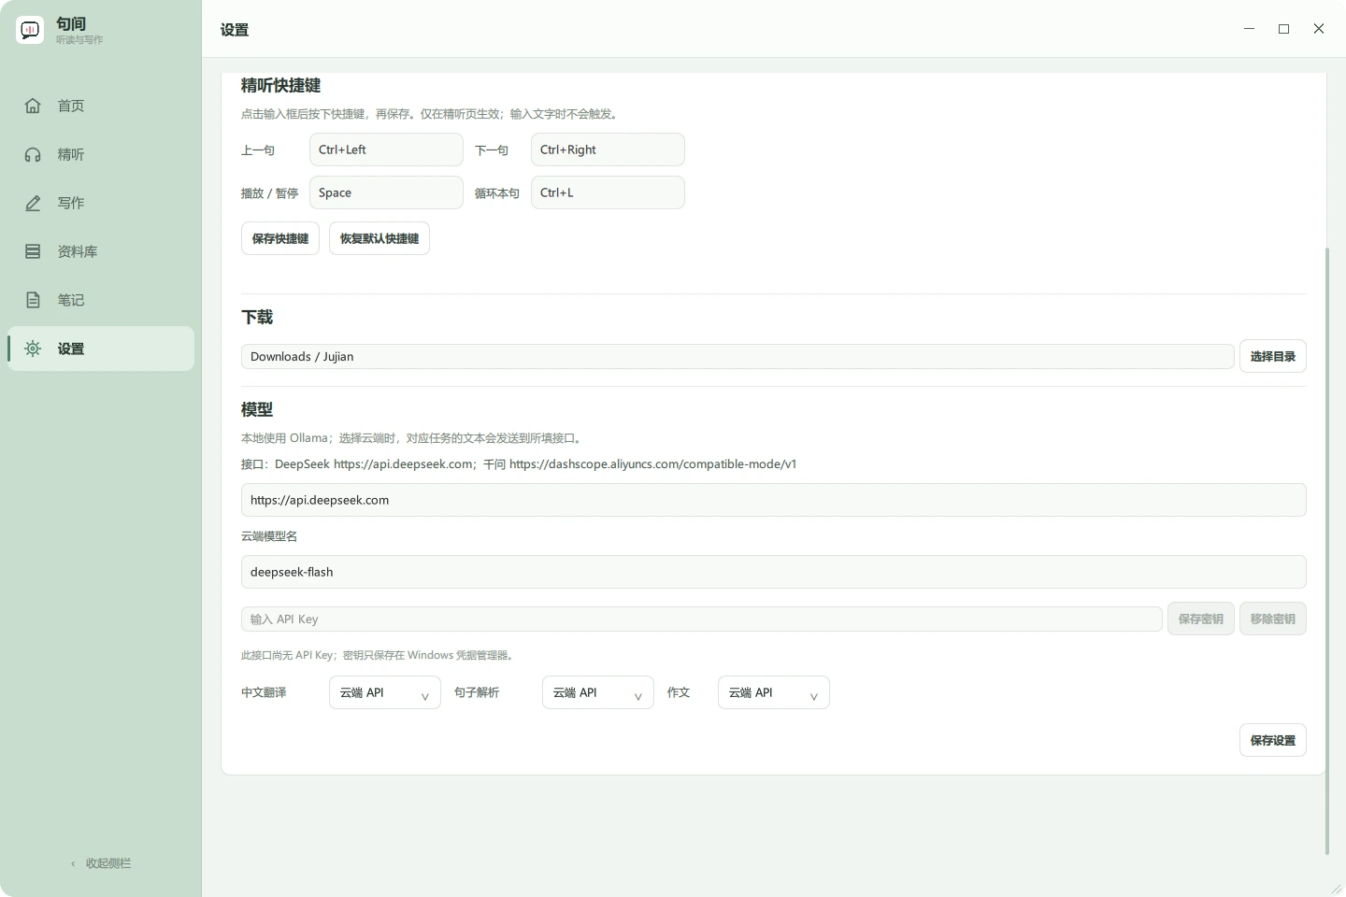This screenshot has height=897, width=1346.
Task: Expand the 作文 model dropdown
Action: (774, 692)
